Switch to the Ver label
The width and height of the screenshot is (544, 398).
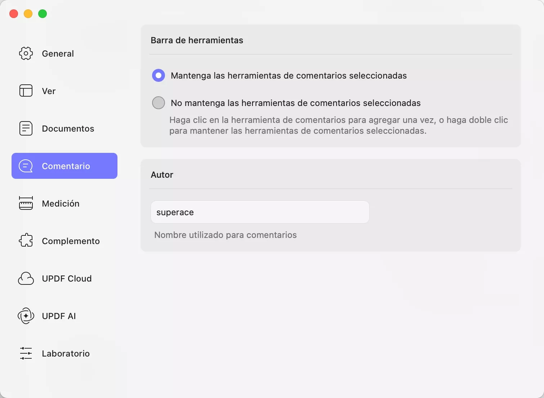[x=49, y=91]
